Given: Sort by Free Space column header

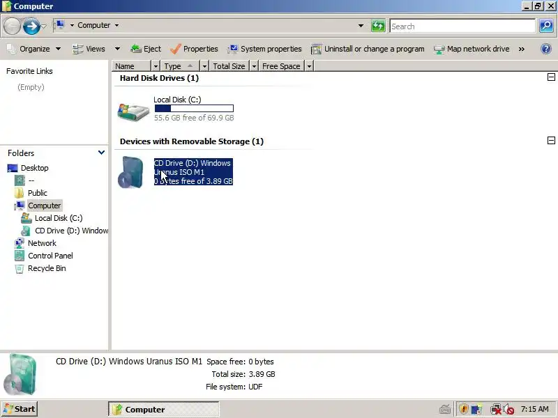Looking at the screenshot, I should (281, 66).
